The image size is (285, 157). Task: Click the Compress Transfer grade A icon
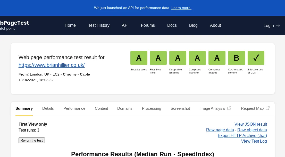pos(197,58)
